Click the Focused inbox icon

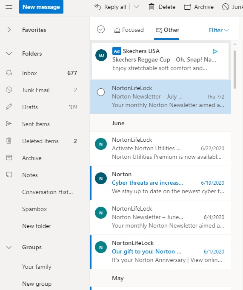pyautogui.click(x=117, y=30)
